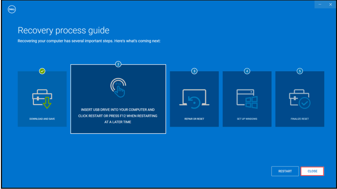Screen dimensions: 337x189
Task: Click the RESTART button
Action: tap(285, 171)
